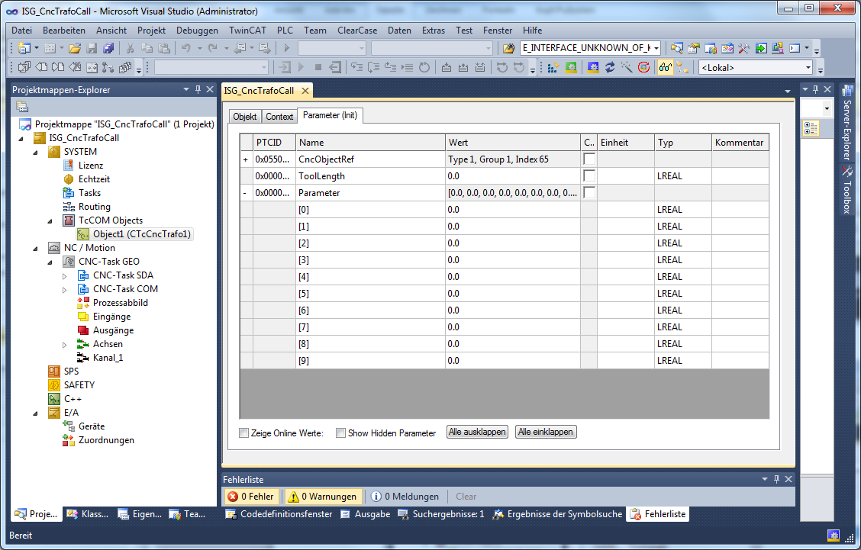This screenshot has height=550, width=861.
Task: Pin the Fehlerliste panel
Action: pyautogui.click(x=776, y=479)
